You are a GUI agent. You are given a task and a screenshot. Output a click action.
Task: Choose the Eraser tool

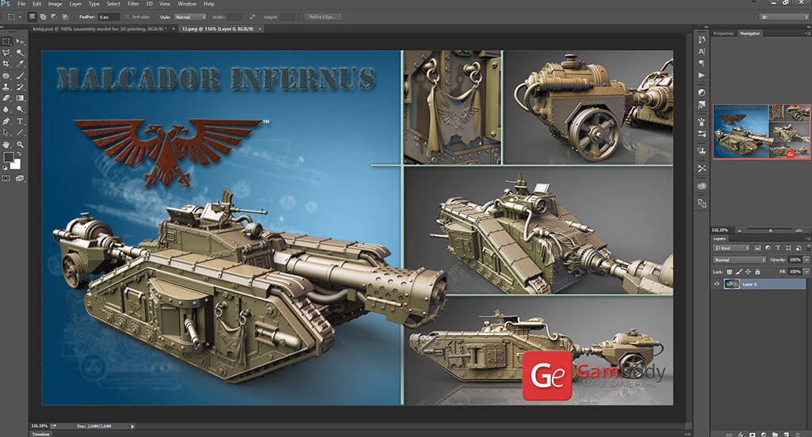(x=6, y=98)
